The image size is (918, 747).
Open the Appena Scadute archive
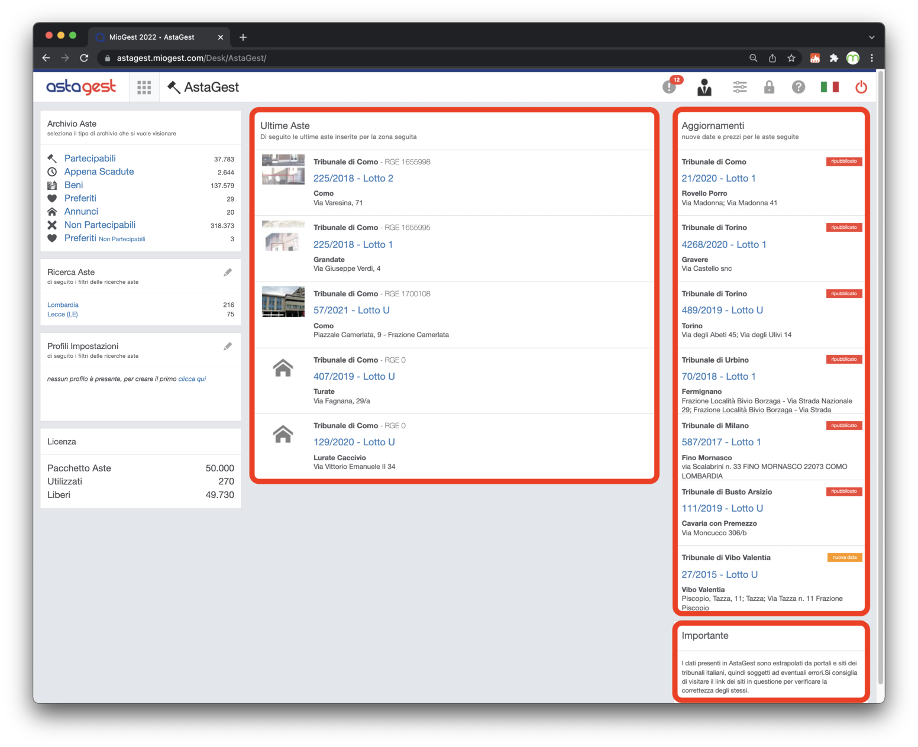click(x=99, y=172)
